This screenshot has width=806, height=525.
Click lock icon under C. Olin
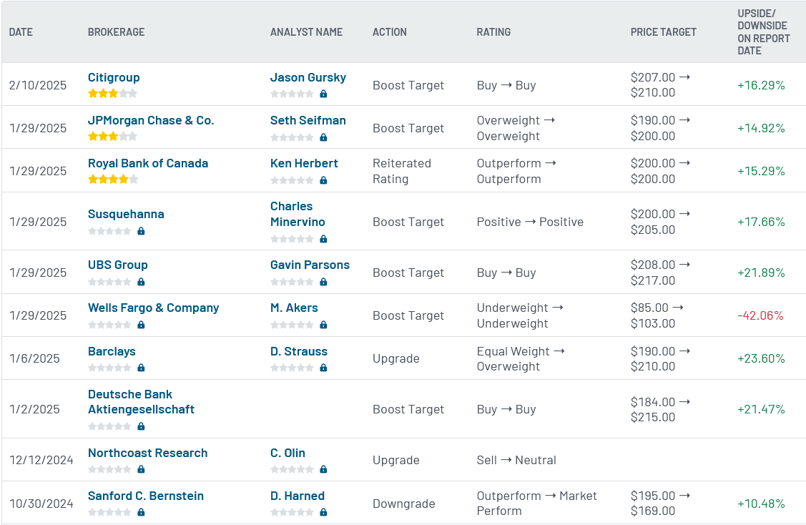click(x=323, y=469)
